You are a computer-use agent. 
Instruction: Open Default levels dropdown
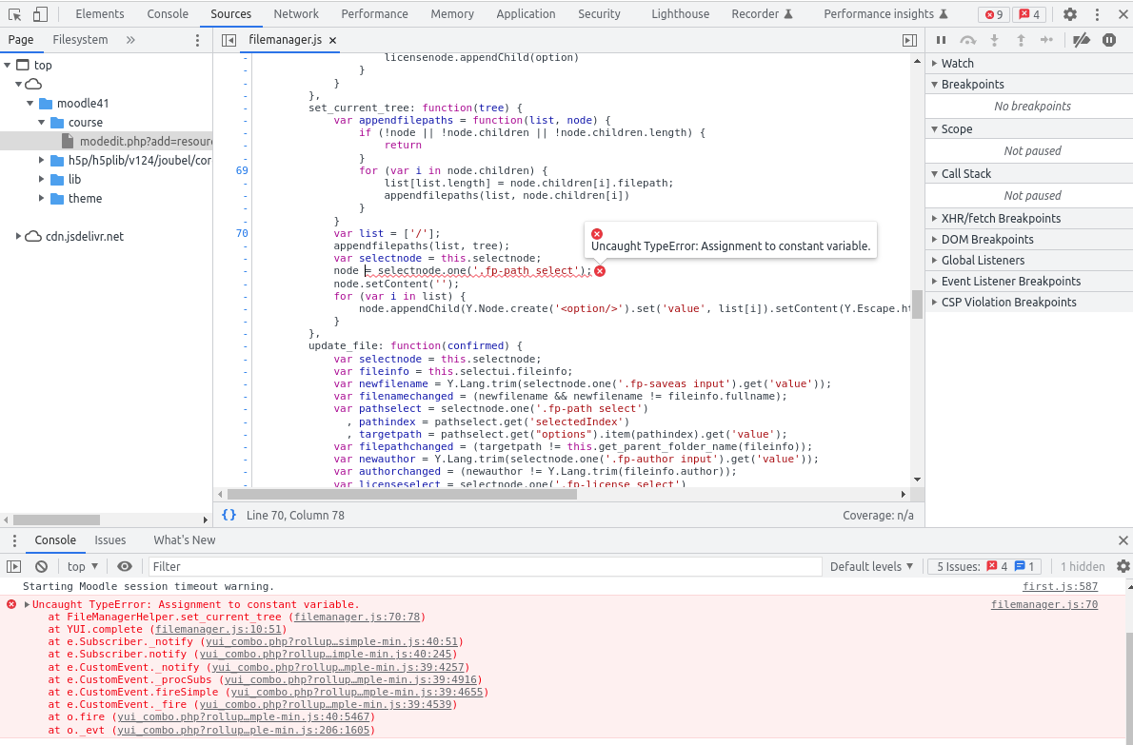(871, 567)
